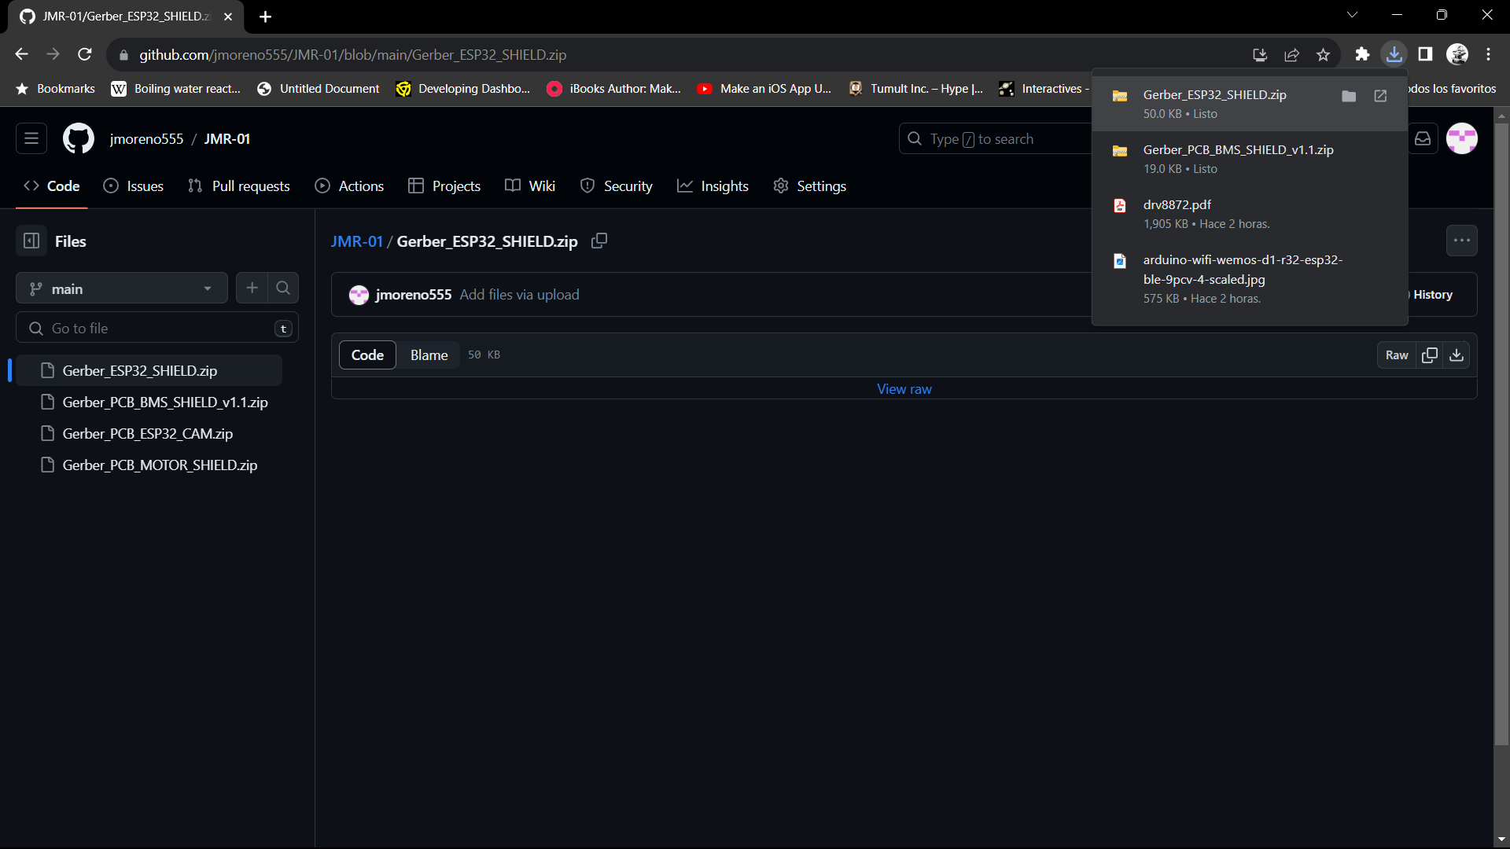Image resolution: width=1510 pixels, height=849 pixels.
Task: Toggle Chrome side panel icon
Action: point(1425,54)
